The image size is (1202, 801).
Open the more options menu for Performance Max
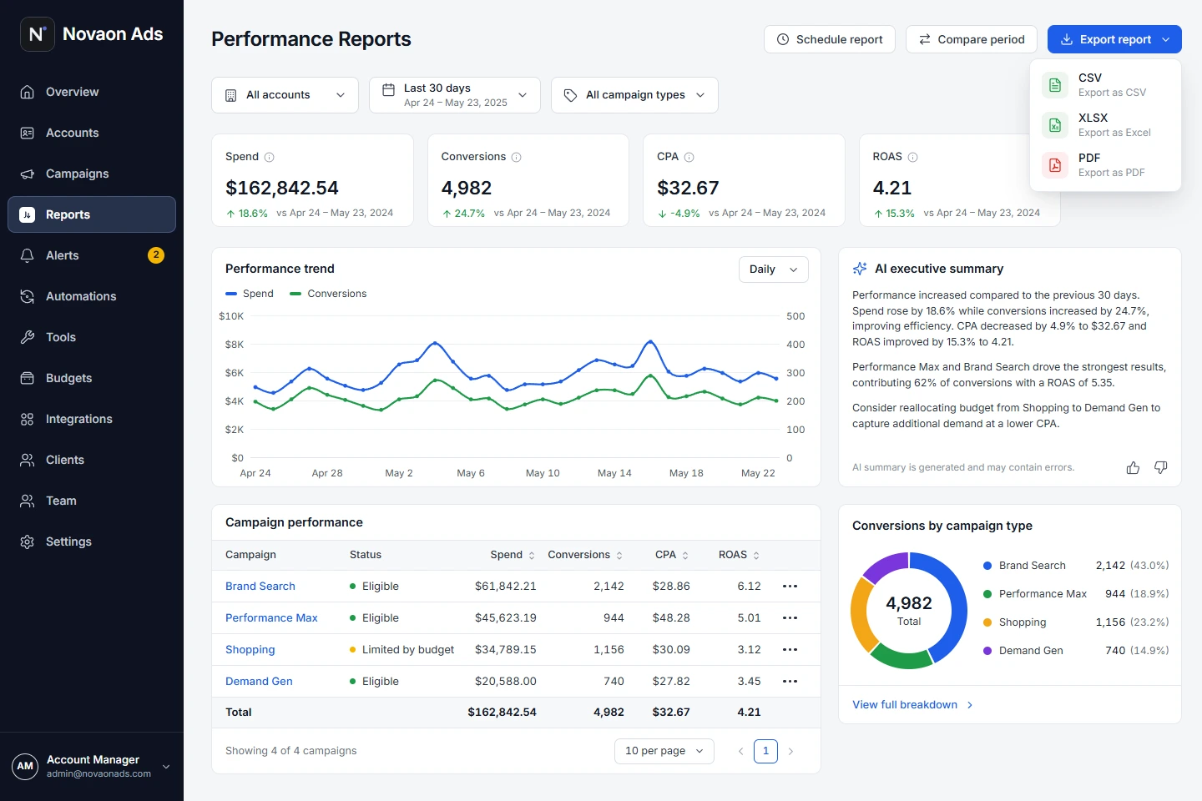(790, 618)
